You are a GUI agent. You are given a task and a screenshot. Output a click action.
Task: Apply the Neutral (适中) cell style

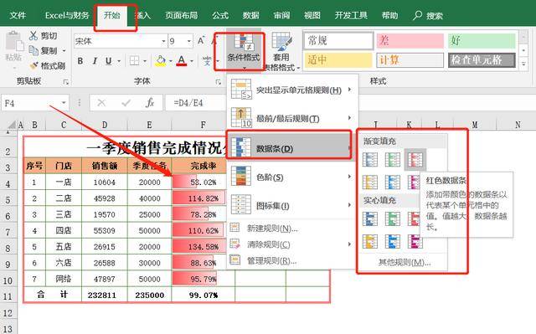tap(338, 60)
